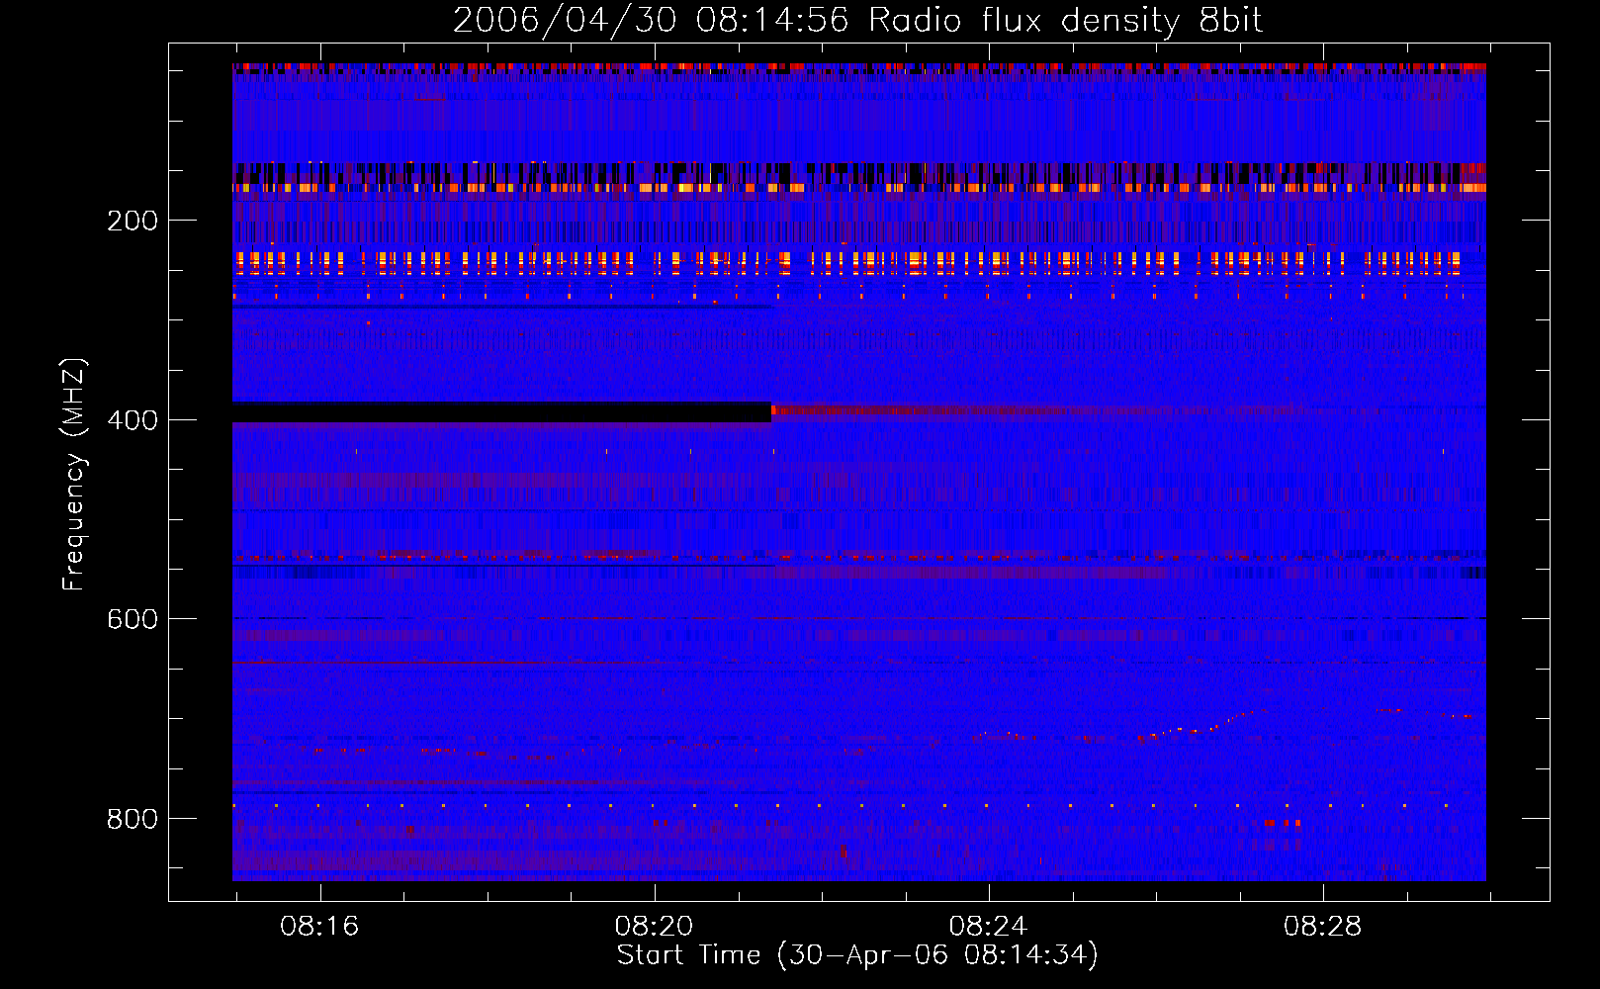The width and height of the screenshot is (1600, 989).
Task: Click the 08:20 time axis label
Action: pyautogui.click(x=654, y=926)
